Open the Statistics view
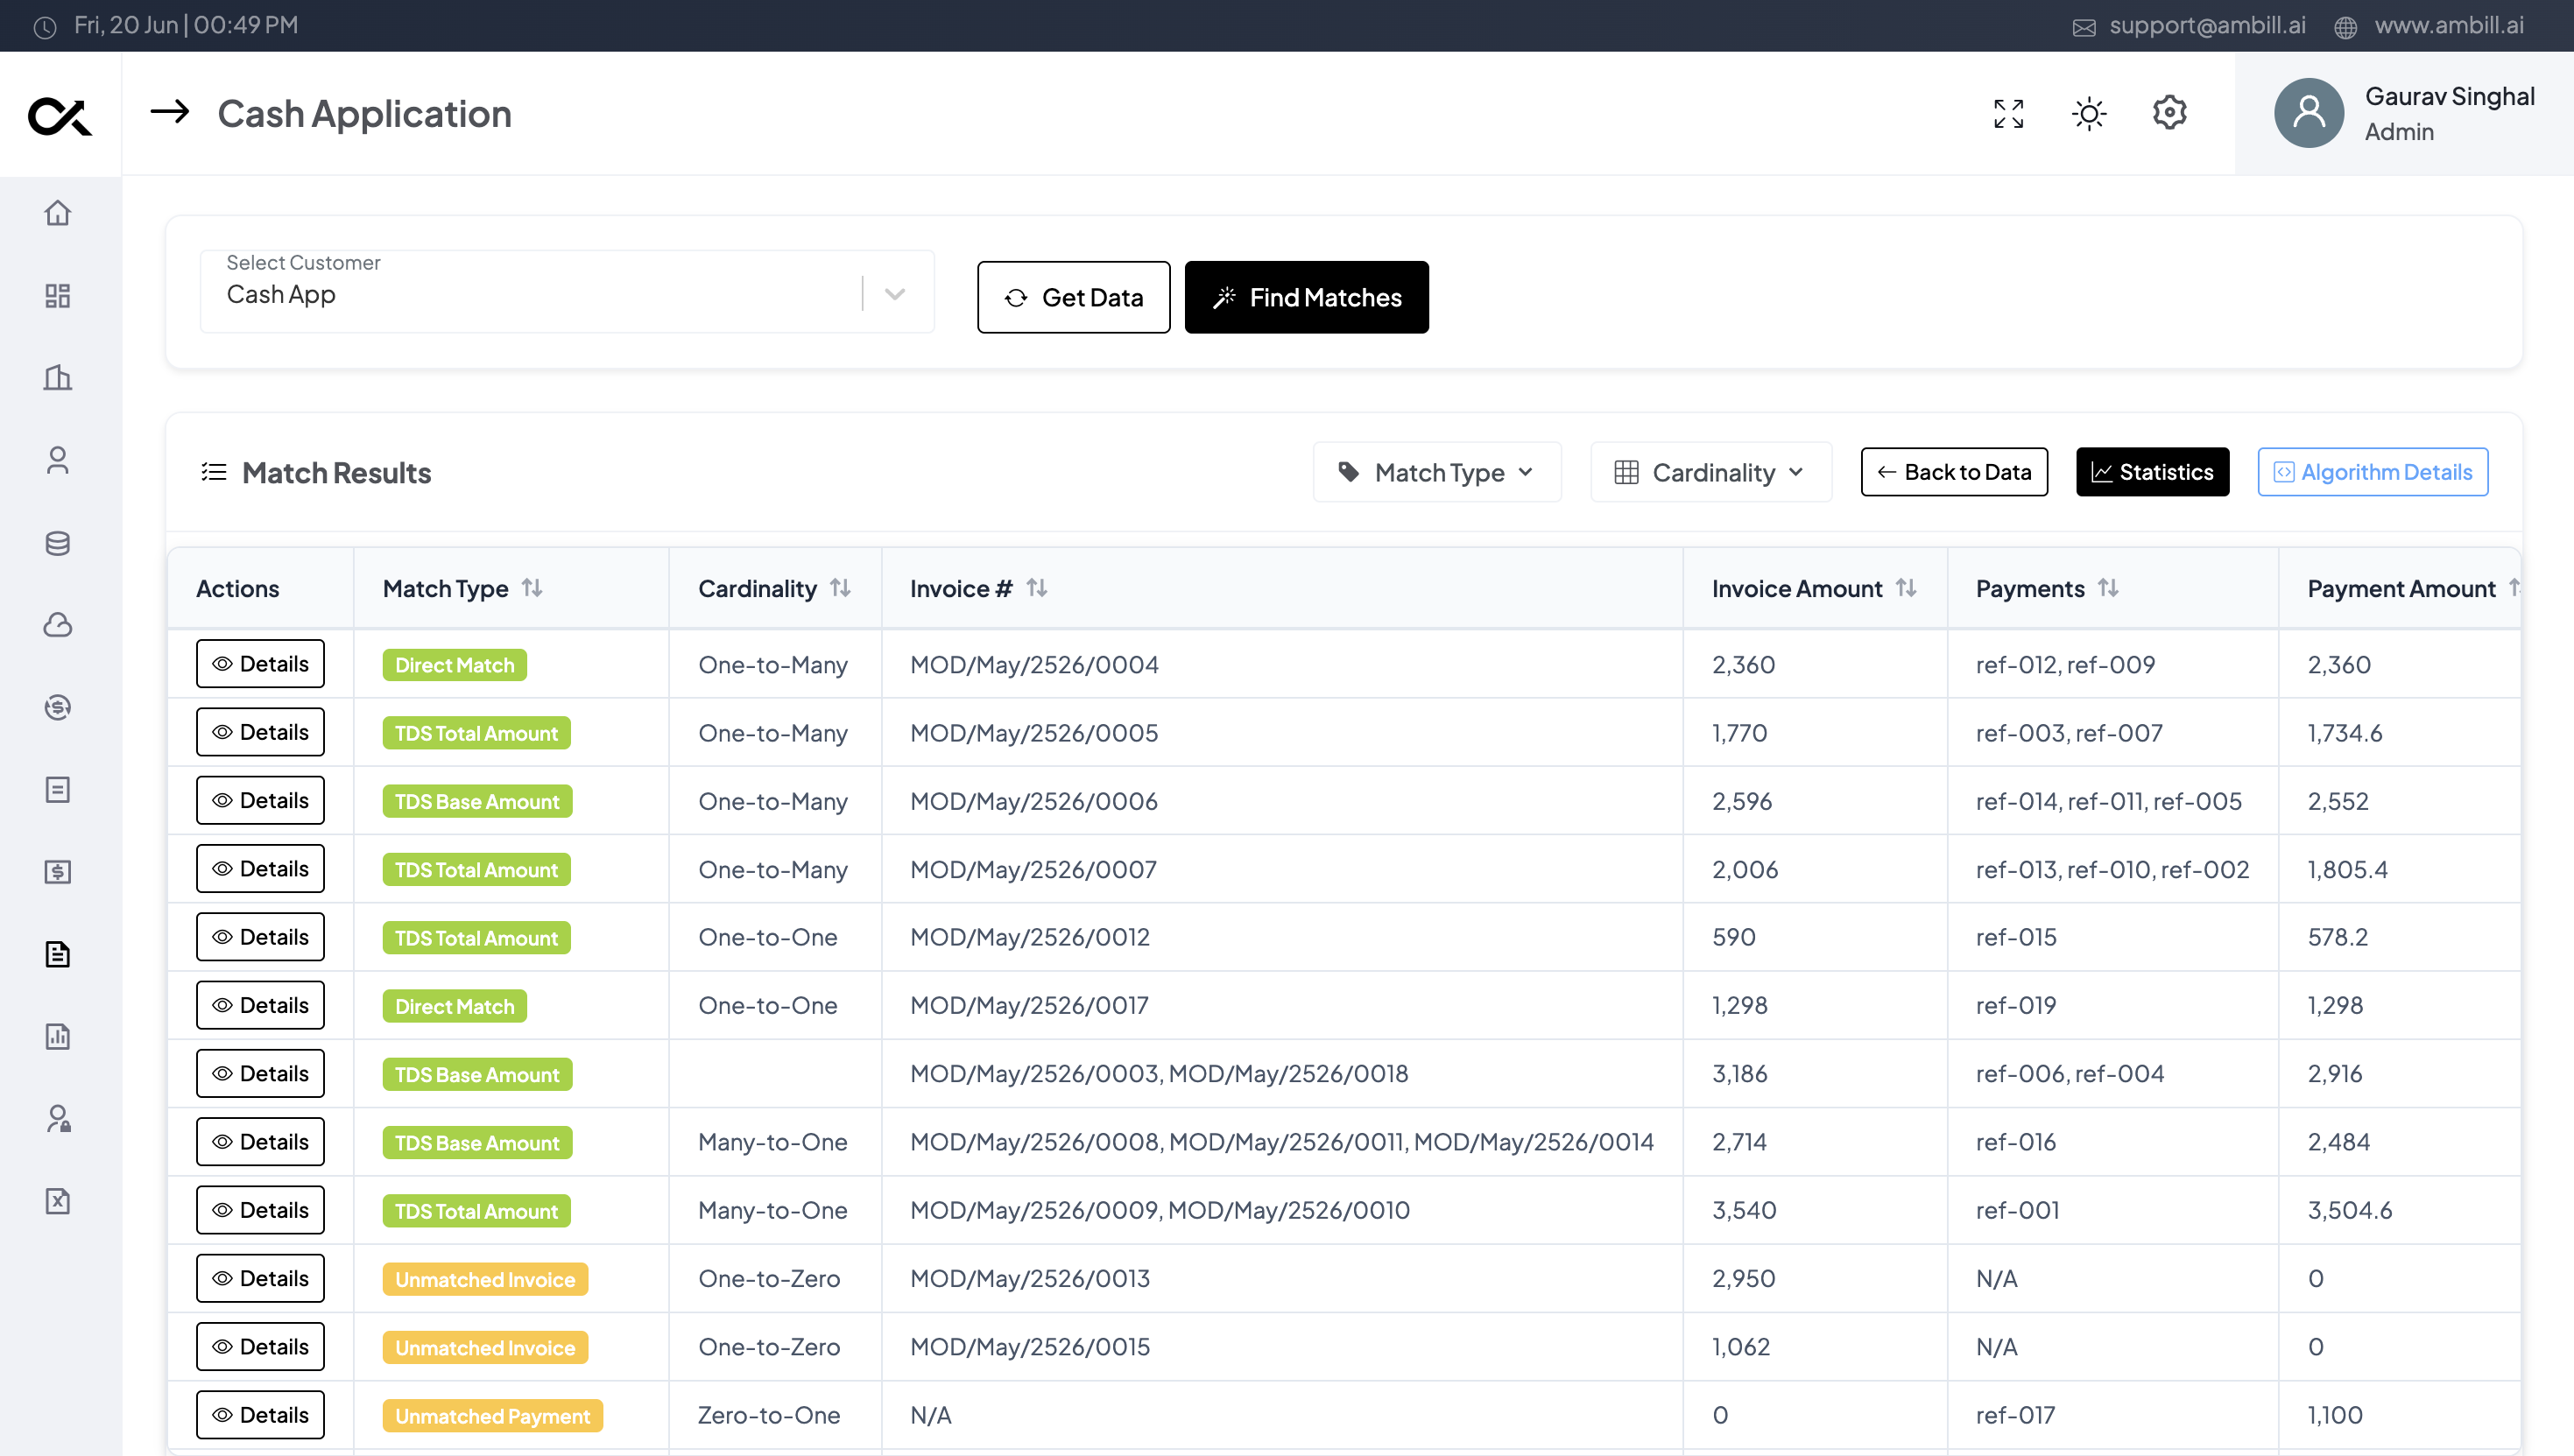The width and height of the screenshot is (2574, 1456). click(2152, 472)
